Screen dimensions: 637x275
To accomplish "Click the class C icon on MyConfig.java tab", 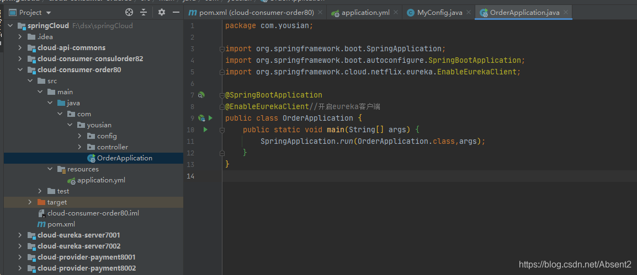I will [x=411, y=13].
